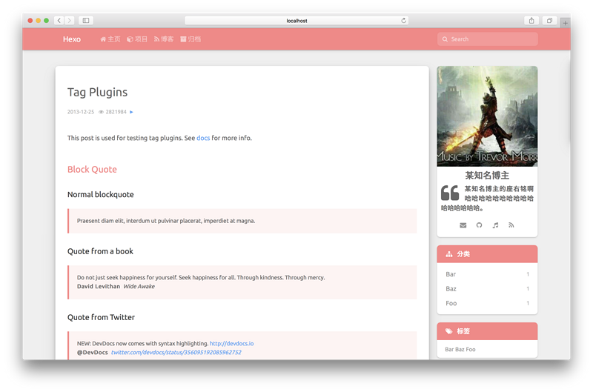Click the eye views icon
The height and width of the screenshot is (392, 593).
(101, 112)
